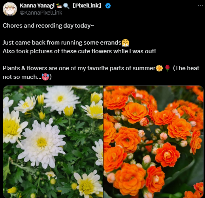The width and height of the screenshot is (205, 198).
Task: Open the @KannaPixelLink handle link
Action: (41, 13)
